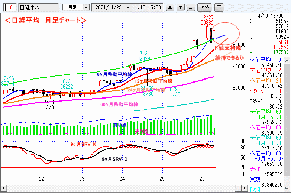Image resolution: width=291 pixels, height=193 pixels.
Task: Open the 月足 timeframe dropdown
Action: (86, 7)
